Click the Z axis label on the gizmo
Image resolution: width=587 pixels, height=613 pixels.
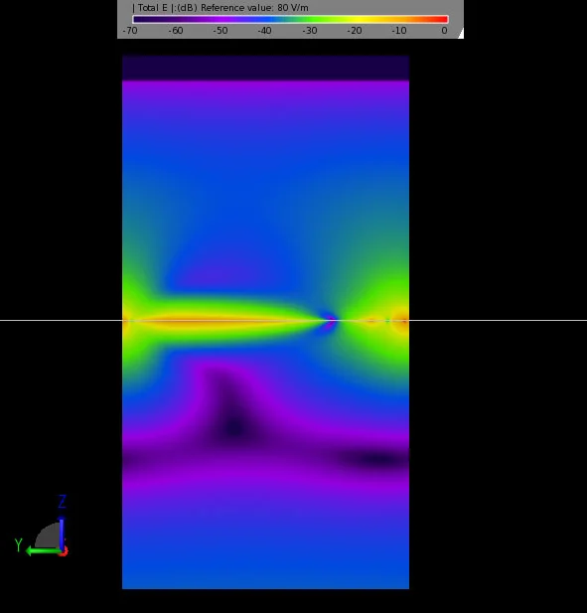click(63, 502)
